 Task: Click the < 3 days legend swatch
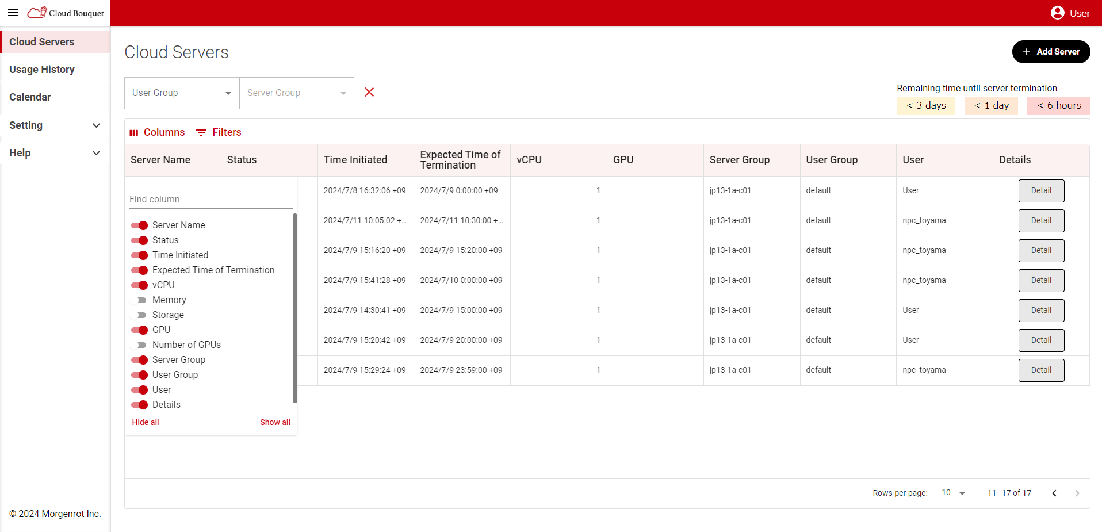(x=926, y=105)
